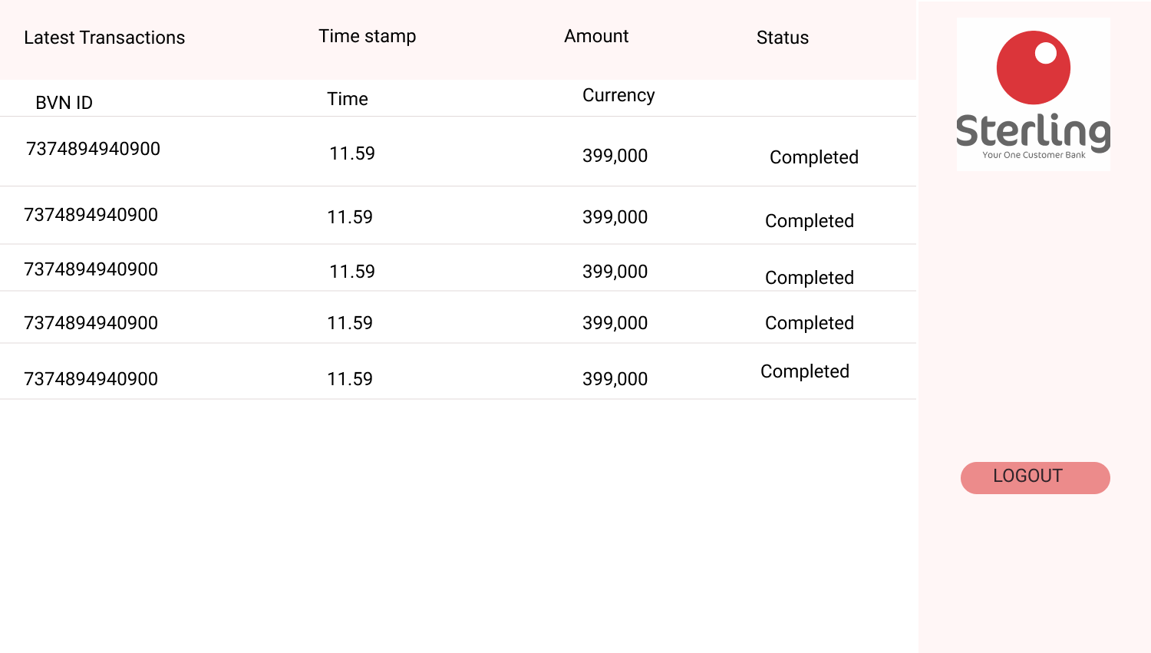Select the third row 399,000 amount

pyautogui.click(x=615, y=272)
